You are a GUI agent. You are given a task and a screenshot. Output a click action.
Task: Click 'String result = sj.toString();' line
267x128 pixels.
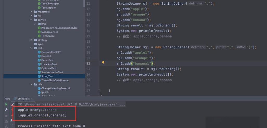point(147,25)
